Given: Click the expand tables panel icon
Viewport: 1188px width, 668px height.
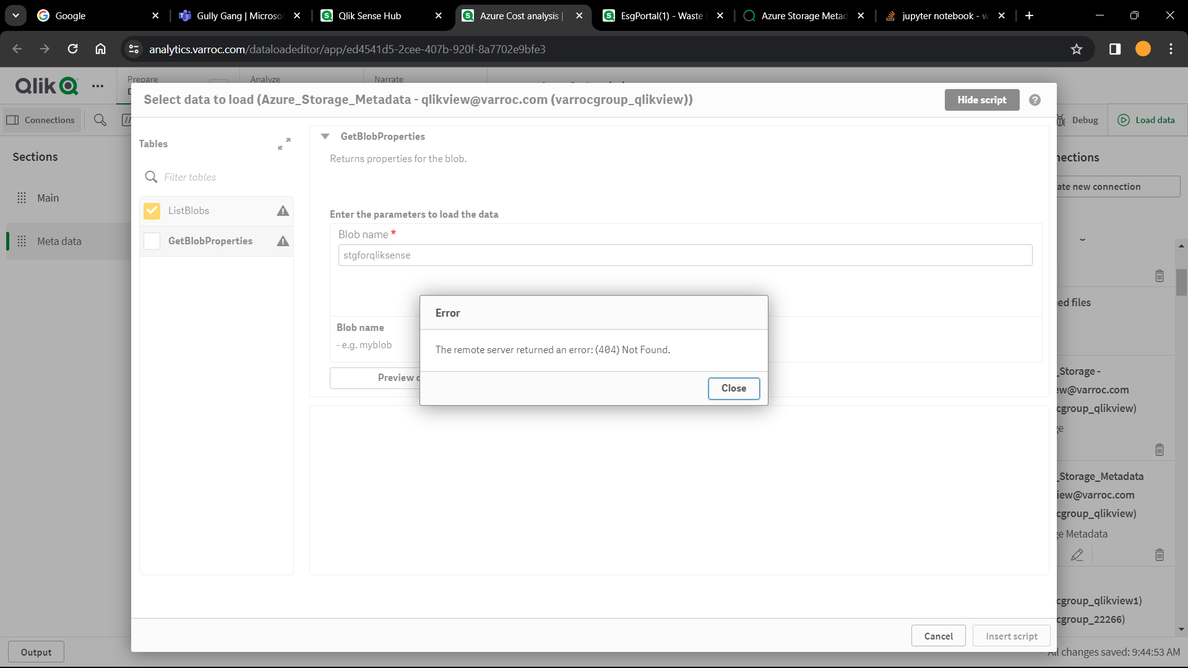Looking at the screenshot, I should point(284,144).
